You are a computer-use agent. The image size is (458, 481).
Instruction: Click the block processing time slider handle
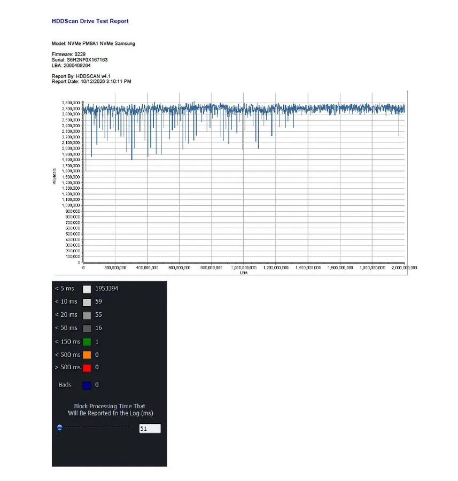(59, 428)
